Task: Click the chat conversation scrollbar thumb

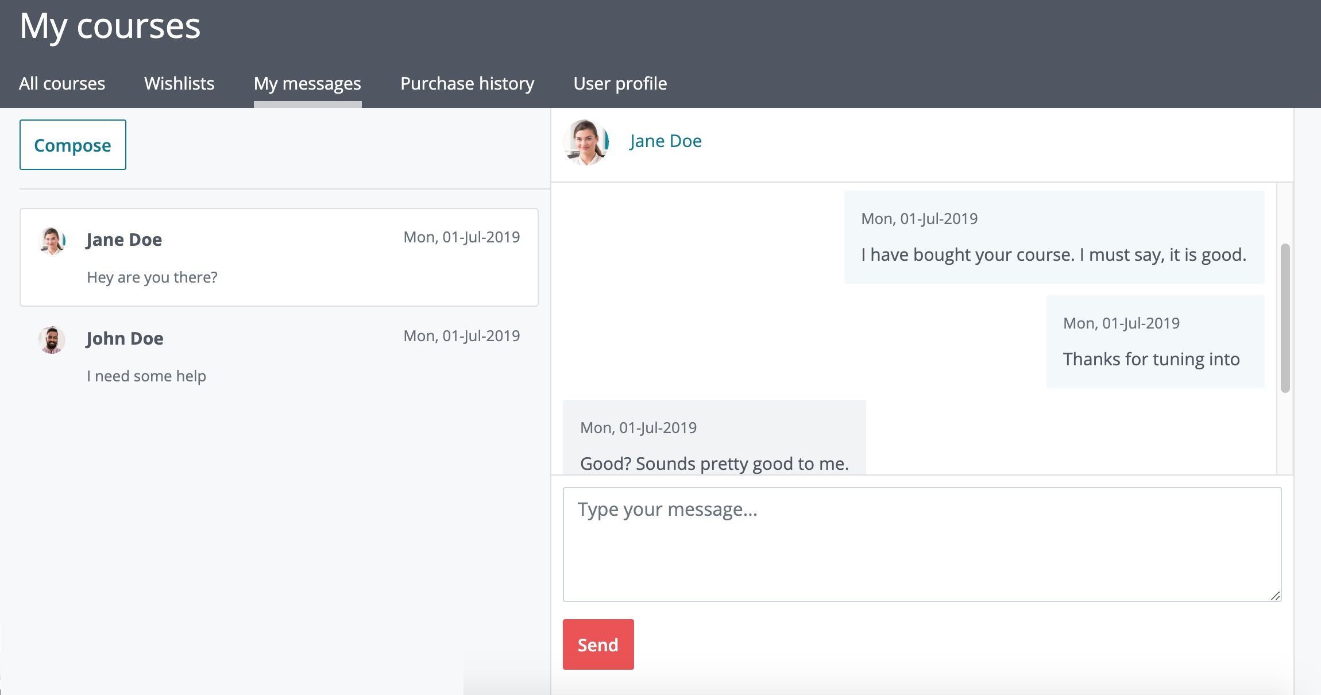Action: point(1285,318)
